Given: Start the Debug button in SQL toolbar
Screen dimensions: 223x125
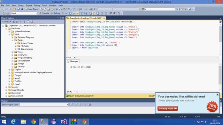Looking at the screenshot, I should [x=55, y=13].
